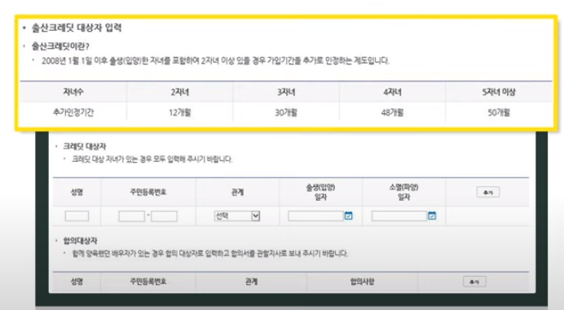Click the note starting 크레딧 대상 자녀가 있는 경우
564x310 pixels.
[x=152, y=159]
